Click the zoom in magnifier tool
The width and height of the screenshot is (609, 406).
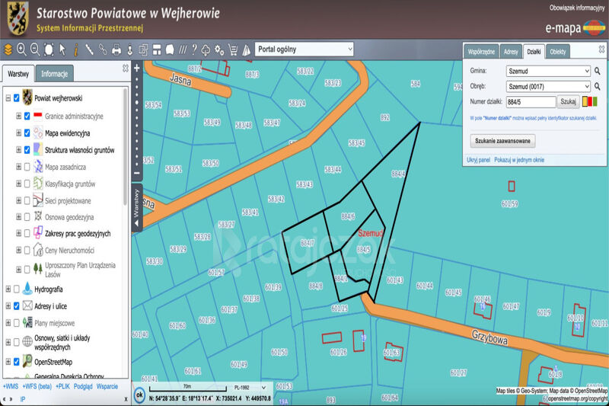point(21,50)
